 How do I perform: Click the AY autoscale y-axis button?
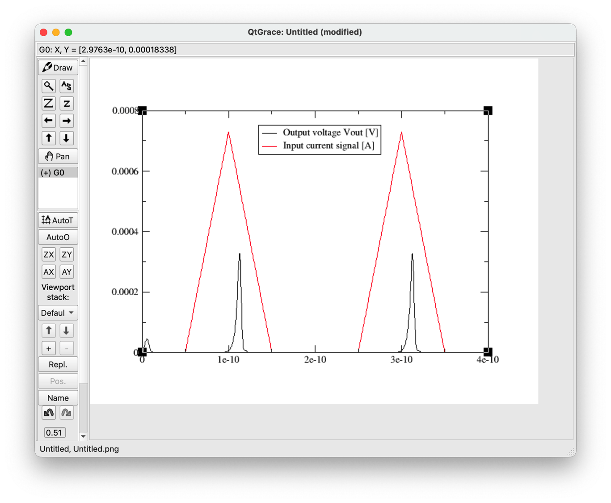click(x=67, y=272)
